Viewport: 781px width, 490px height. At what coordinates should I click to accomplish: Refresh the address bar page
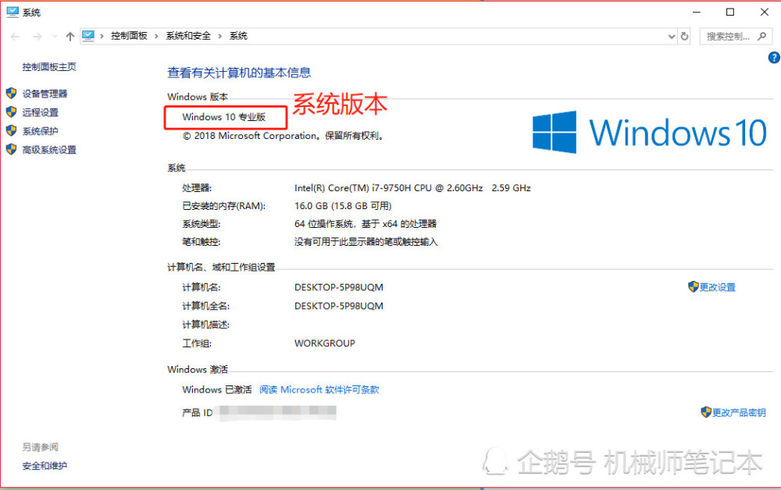[684, 37]
